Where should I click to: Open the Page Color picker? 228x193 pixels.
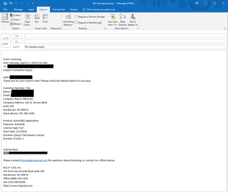coord(27,20)
